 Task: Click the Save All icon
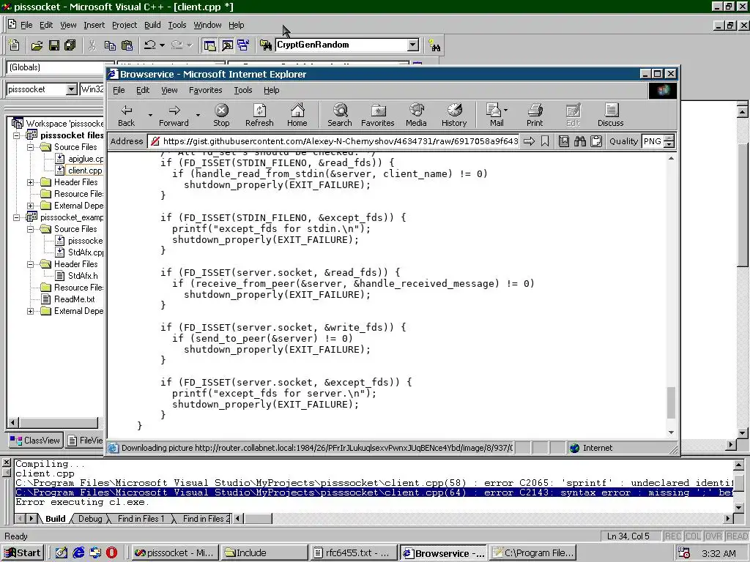pos(70,45)
